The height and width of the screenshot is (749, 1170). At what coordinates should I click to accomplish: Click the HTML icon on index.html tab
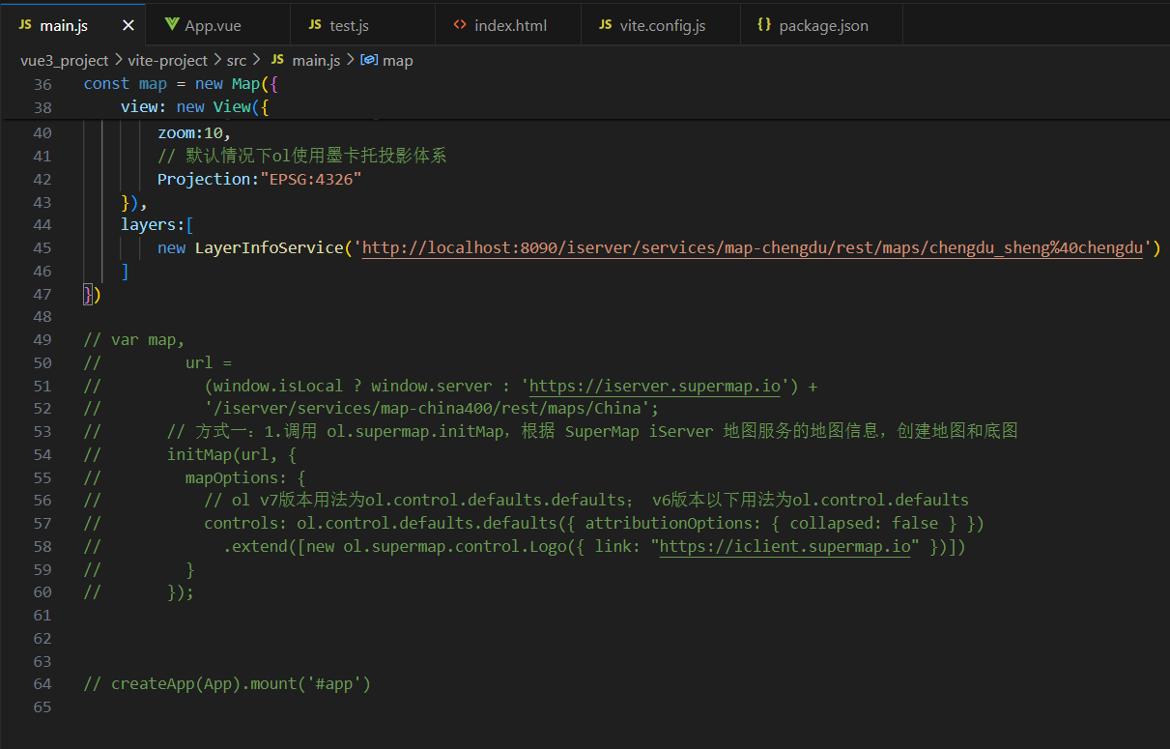[x=460, y=25]
